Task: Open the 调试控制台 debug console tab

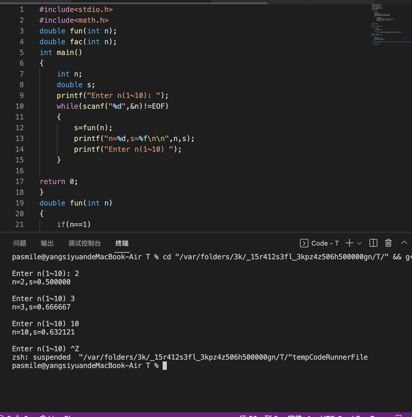Action: pyautogui.click(x=85, y=243)
